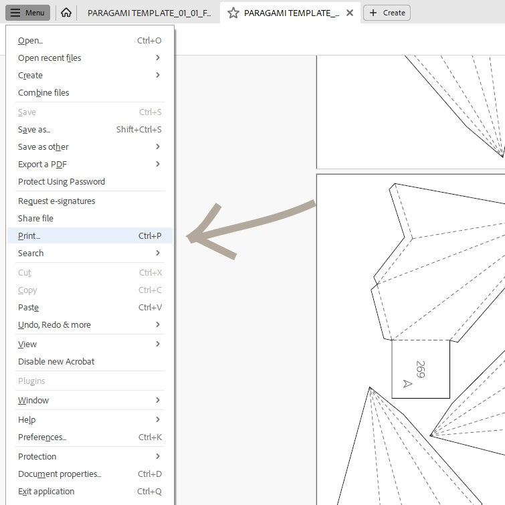Image resolution: width=505 pixels, height=505 pixels.
Task: Select Share file
Action: (x=90, y=218)
